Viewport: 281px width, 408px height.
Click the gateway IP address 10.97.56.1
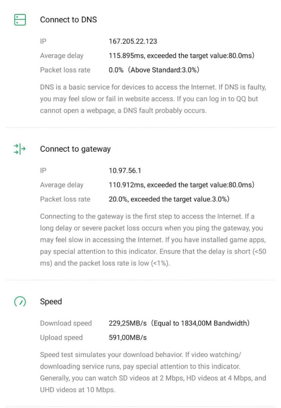pyautogui.click(x=125, y=171)
